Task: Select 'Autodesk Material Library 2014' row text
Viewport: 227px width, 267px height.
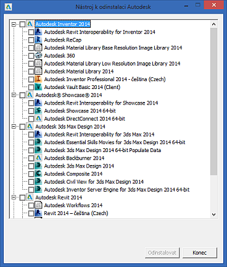Action: coord(79,72)
